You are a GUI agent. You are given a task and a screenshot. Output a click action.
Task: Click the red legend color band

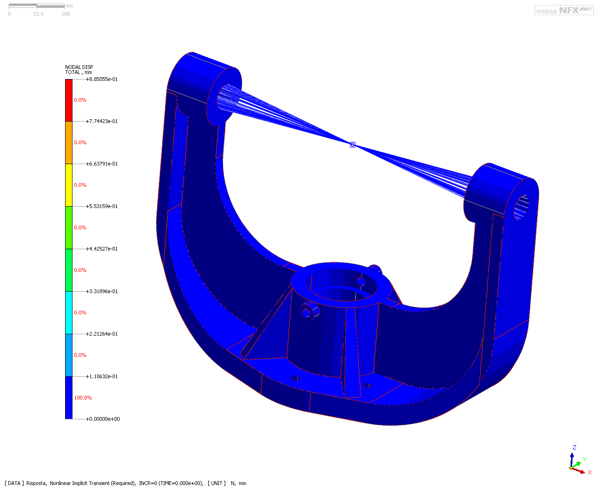69,100
